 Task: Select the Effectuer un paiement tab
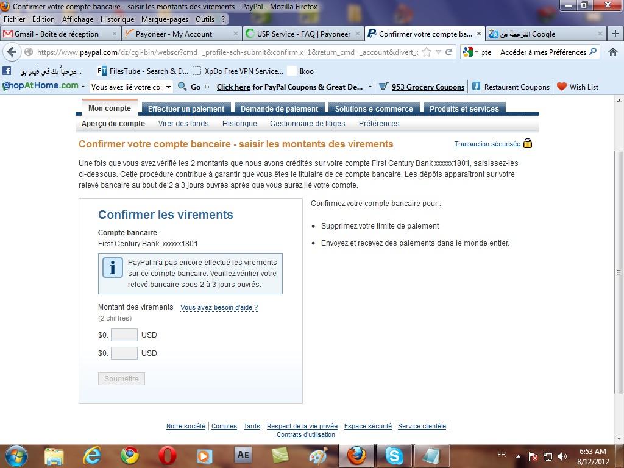[186, 109]
